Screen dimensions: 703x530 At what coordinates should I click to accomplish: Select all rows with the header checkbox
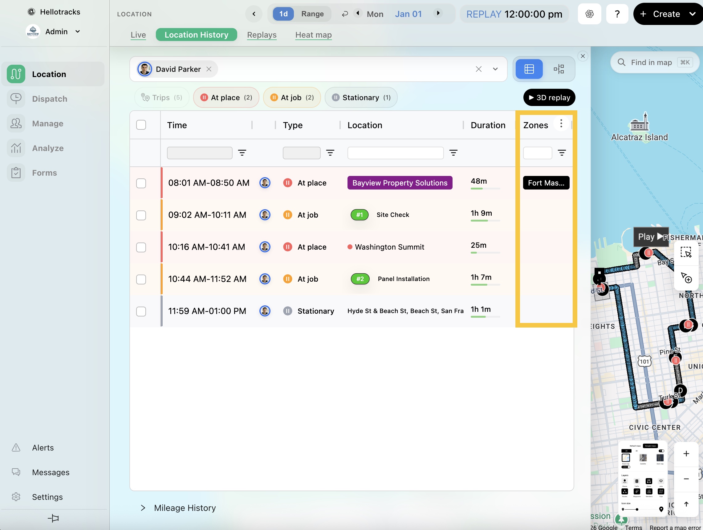coord(141,125)
